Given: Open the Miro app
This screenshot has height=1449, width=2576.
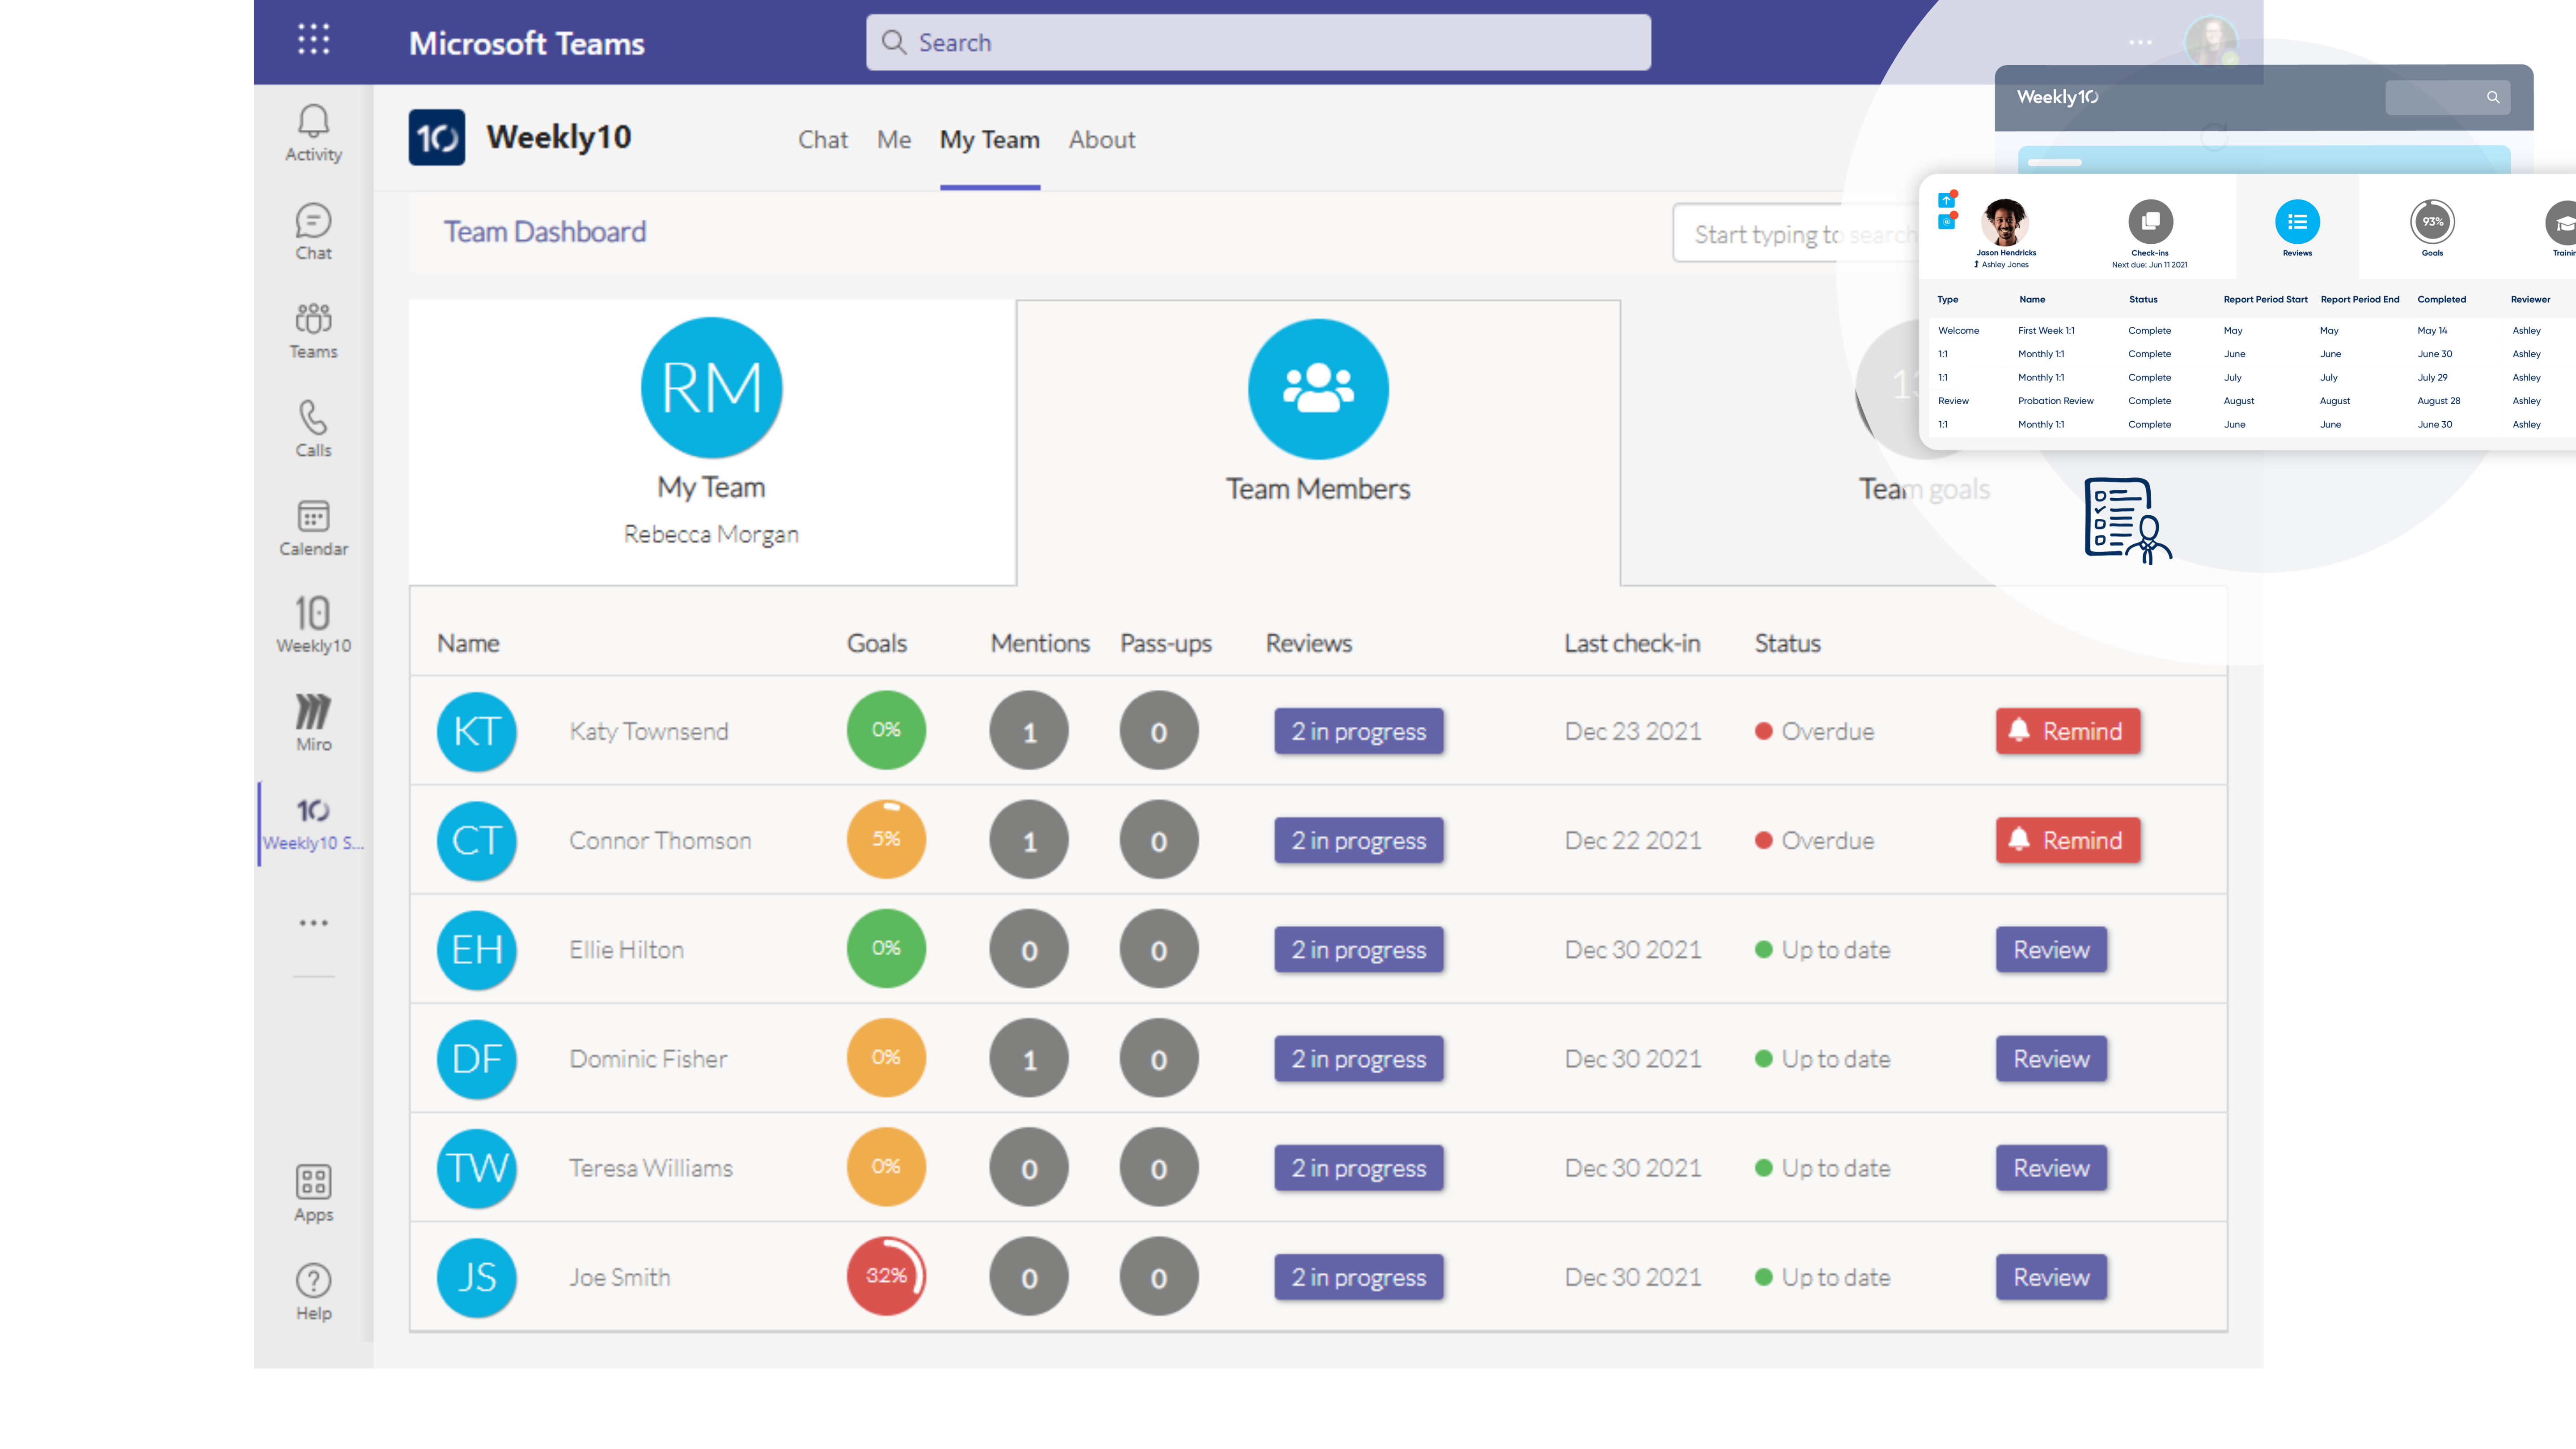Looking at the screenshot, I should 313,723.
